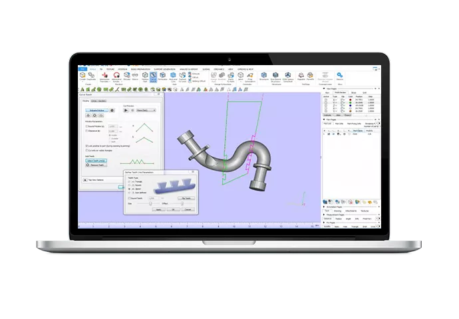Open the File menu tab
Screen dimensions: 459x319
(x=82, y=69)
